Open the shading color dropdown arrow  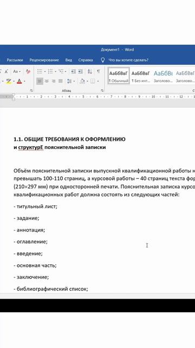point(87,81)
